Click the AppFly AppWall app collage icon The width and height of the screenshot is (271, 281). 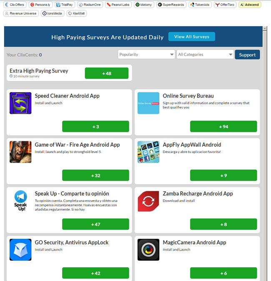point(148,152)
